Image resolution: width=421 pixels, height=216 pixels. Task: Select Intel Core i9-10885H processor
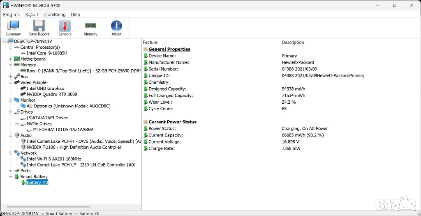[x=47, y=53]
